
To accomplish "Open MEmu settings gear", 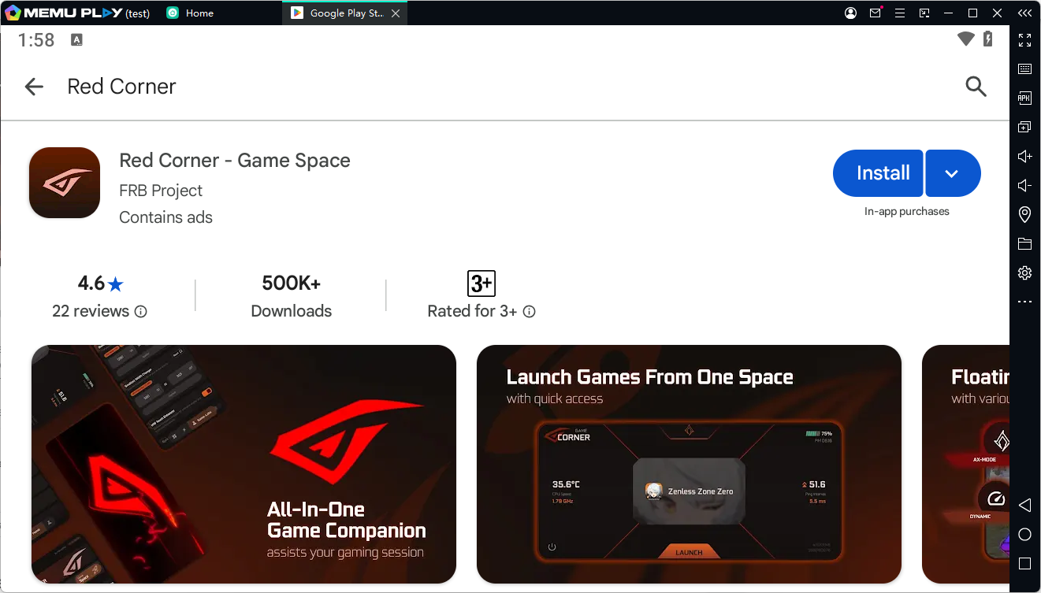I will [1024, 272].
